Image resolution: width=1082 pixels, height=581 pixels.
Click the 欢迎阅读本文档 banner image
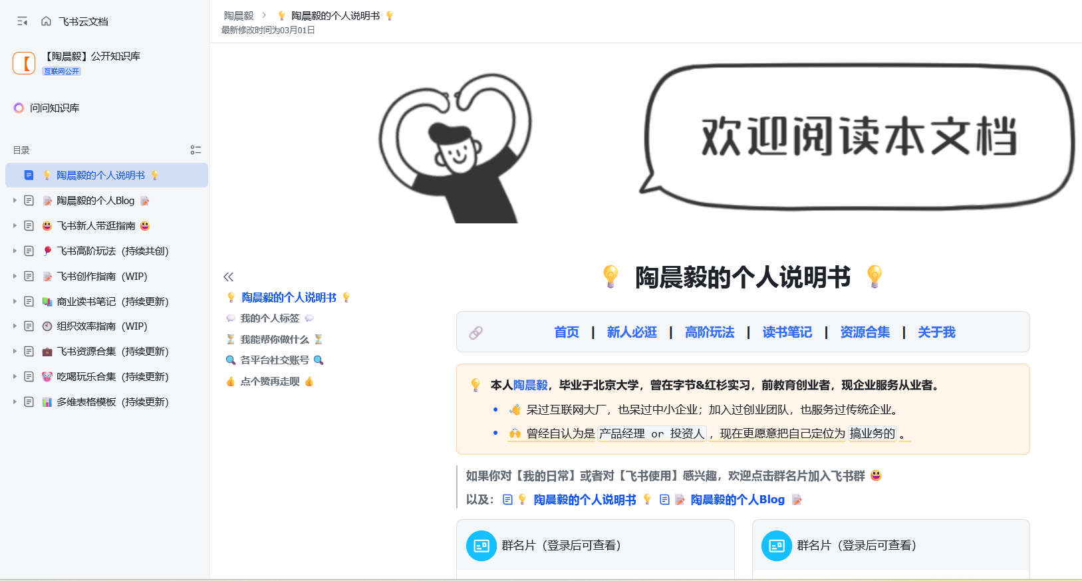point(727,143)
